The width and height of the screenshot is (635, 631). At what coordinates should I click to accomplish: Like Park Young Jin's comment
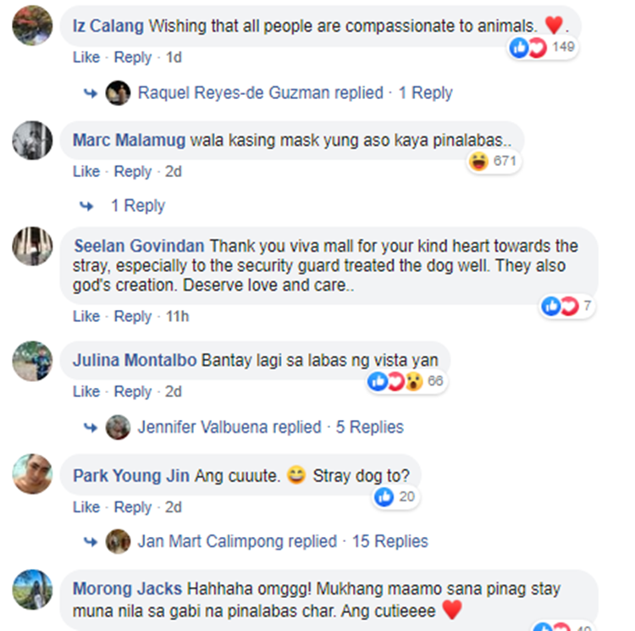pyautogui.click(x=86, y=507)
